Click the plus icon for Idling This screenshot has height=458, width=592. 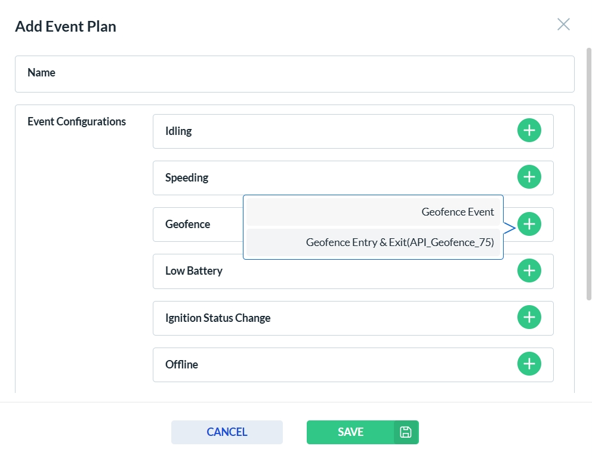coord(529,130)
